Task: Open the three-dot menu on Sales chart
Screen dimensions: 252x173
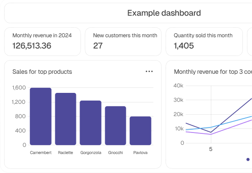Action: (149, 71)
